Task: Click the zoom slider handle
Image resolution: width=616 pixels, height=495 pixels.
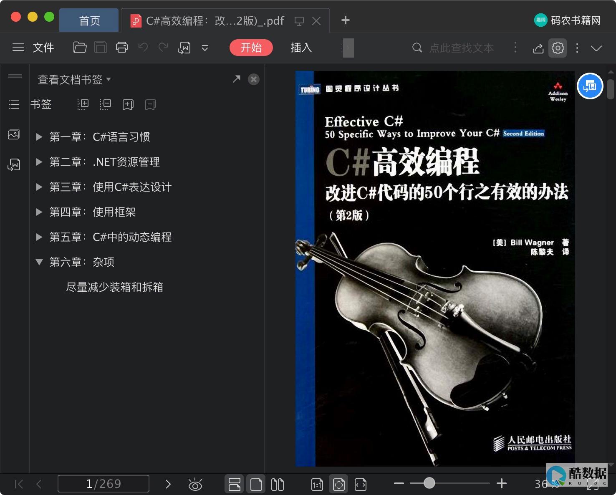Action: pos(429,483)
